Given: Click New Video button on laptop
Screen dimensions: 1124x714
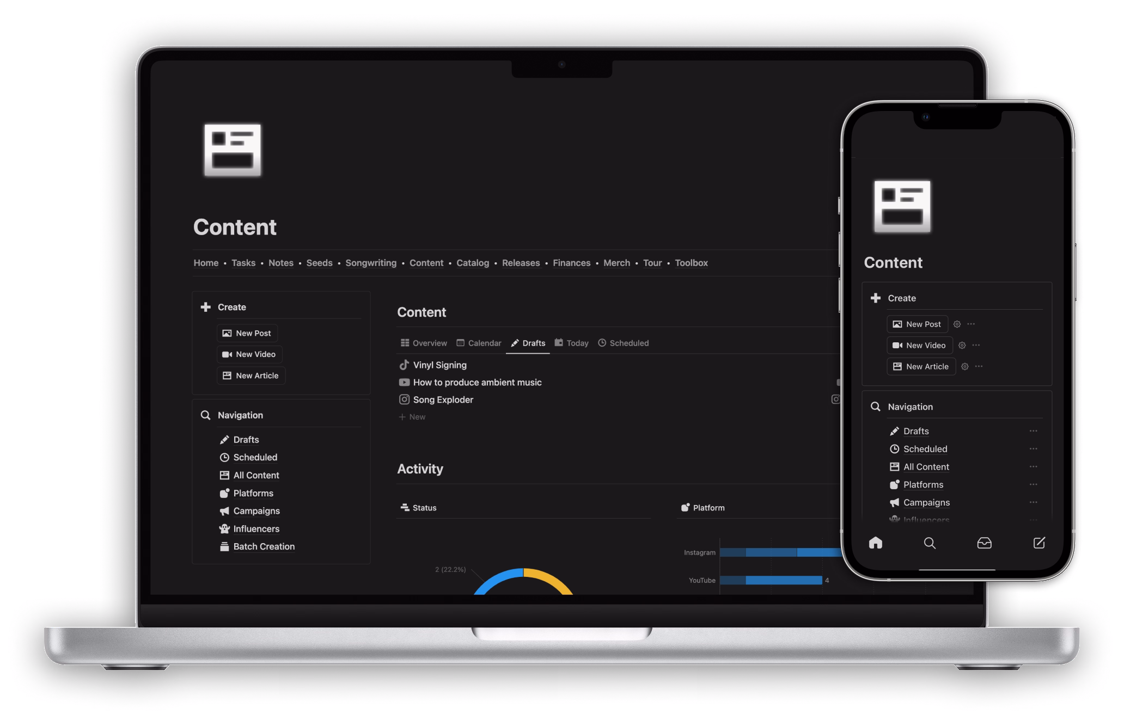Looking at the screenshot, I should click(249, 354).
